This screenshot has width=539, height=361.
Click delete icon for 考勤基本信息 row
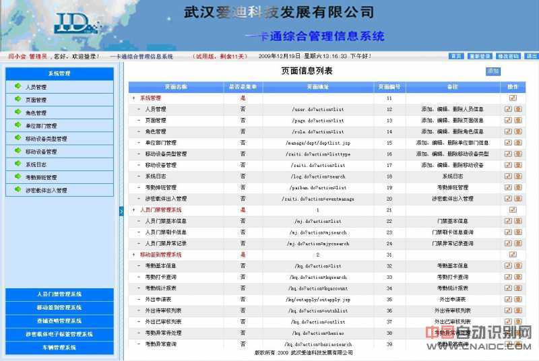pyautogui.click(x=518, y=265)
